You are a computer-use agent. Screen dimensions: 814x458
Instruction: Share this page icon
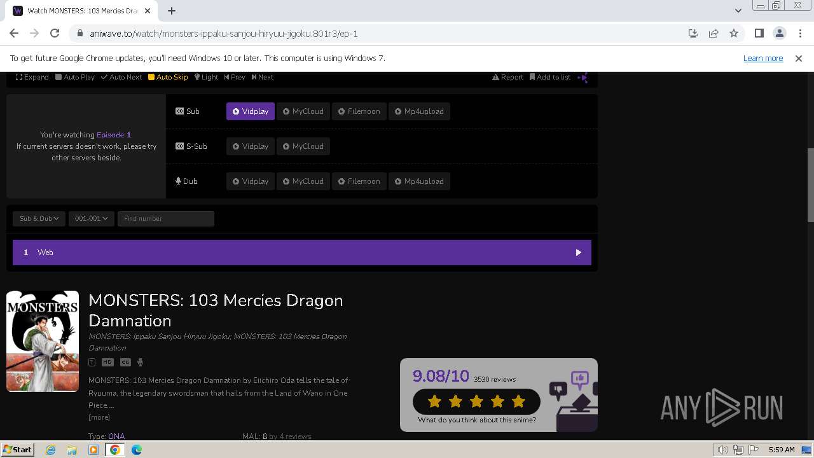[714, 34]
